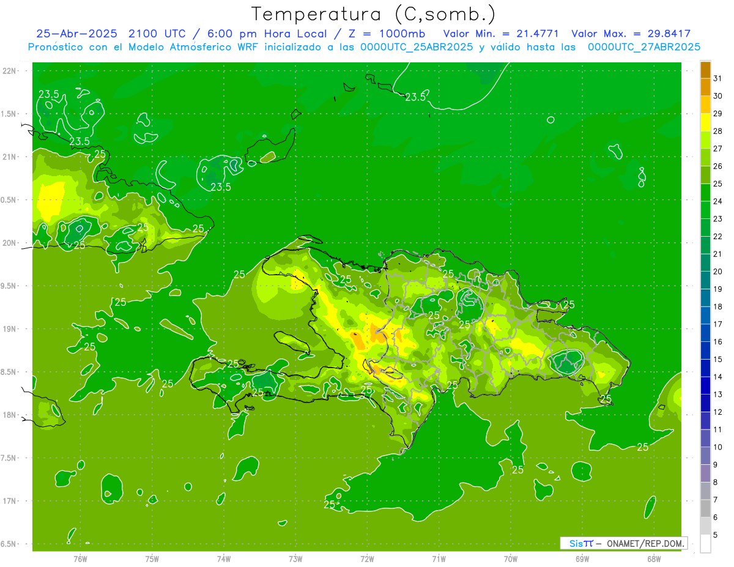Click the "74W" longitude axis label
The width and height of the screenshot is (734, 567).
223,559
